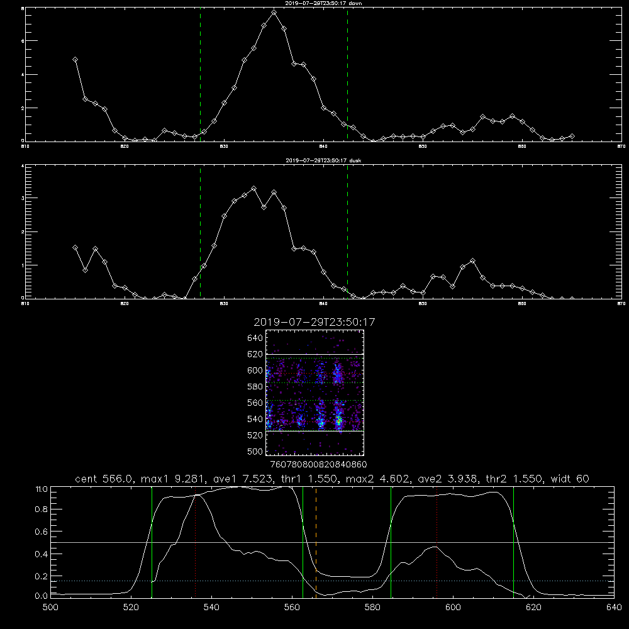Click the green boundary line near 585
The width and height of the screenshot is (629, 629).
[391, 542]
